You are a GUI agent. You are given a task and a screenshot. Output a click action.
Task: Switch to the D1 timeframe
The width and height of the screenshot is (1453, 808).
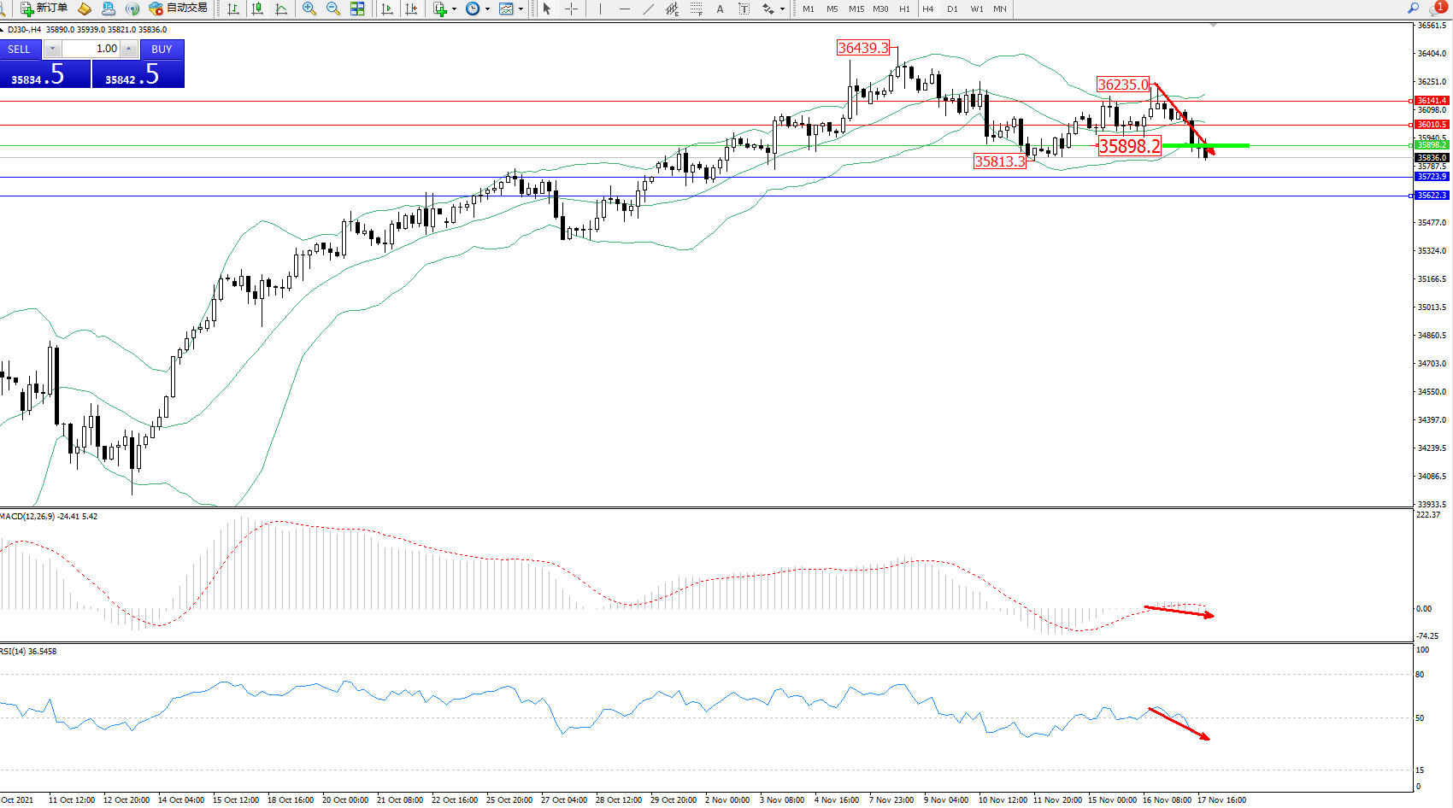click(952, 9)
